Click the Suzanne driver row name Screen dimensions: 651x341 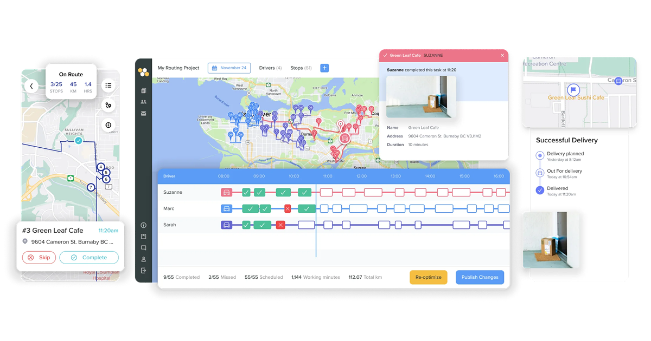click(x=173, y=192)
